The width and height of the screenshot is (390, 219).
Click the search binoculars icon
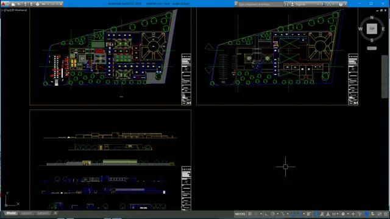point(286,4)
